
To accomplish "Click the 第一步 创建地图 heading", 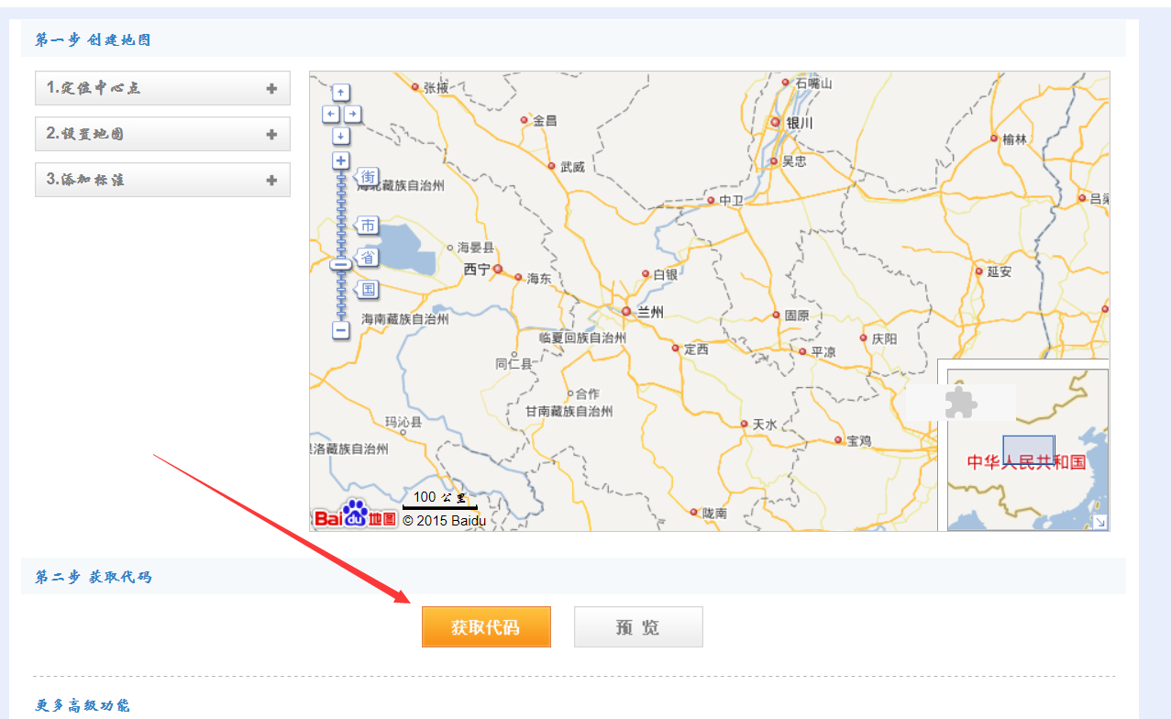I will point(93,39).
